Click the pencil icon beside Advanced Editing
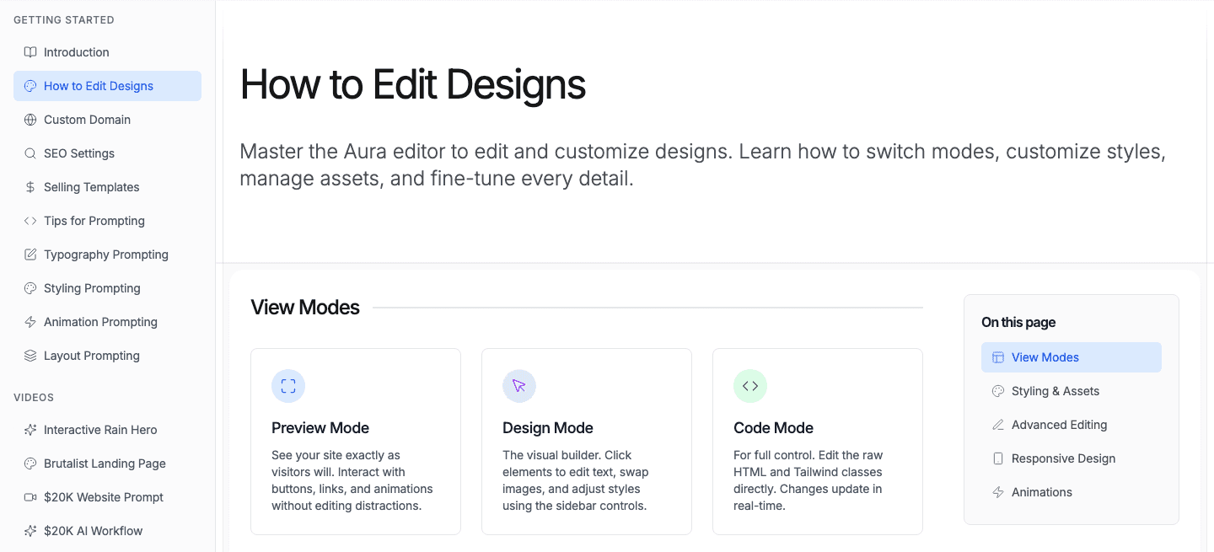 [998, 425]
